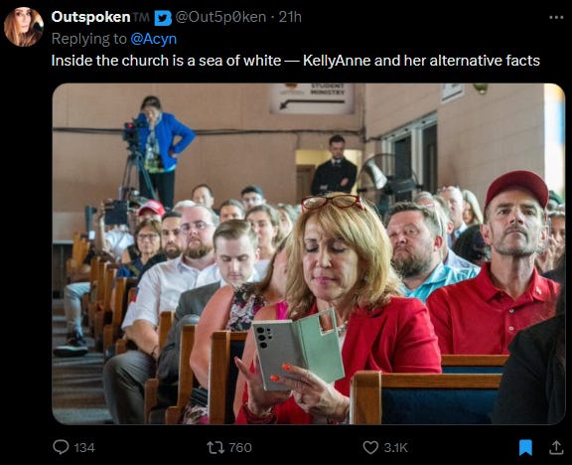Expand the church crowd photo
572x465 pixels.
pyautogui.click(x=309, y=253)
